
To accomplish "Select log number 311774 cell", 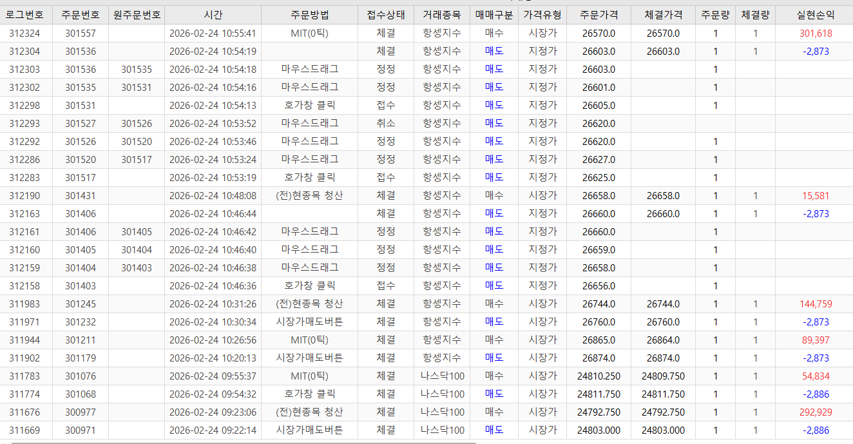I will coord(26,394).
